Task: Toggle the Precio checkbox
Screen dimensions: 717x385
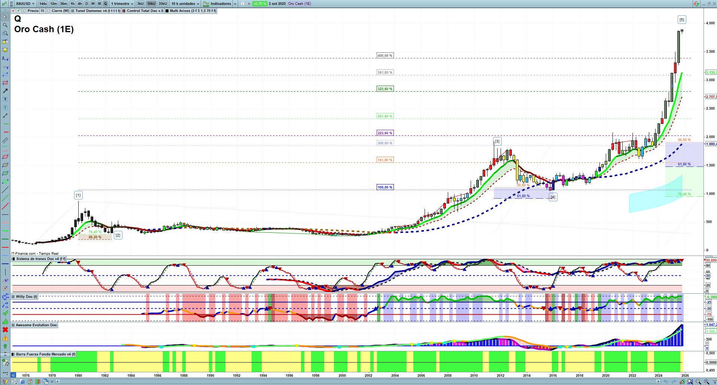Action: 25,11
